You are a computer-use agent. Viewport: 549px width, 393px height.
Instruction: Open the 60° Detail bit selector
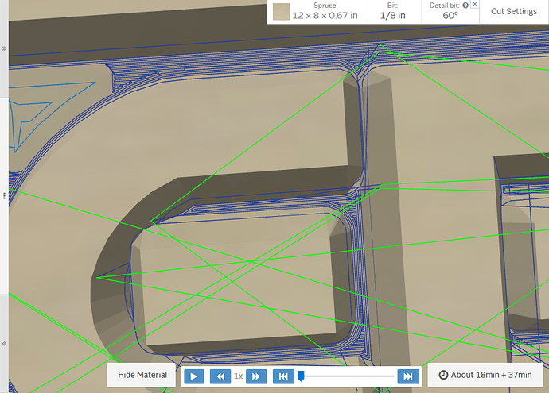[450, 11]
